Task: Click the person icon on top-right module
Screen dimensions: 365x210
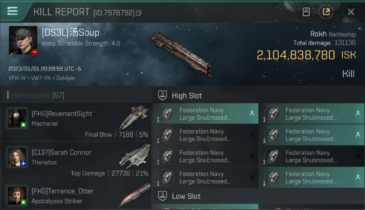Action: (x=358, y=113)
